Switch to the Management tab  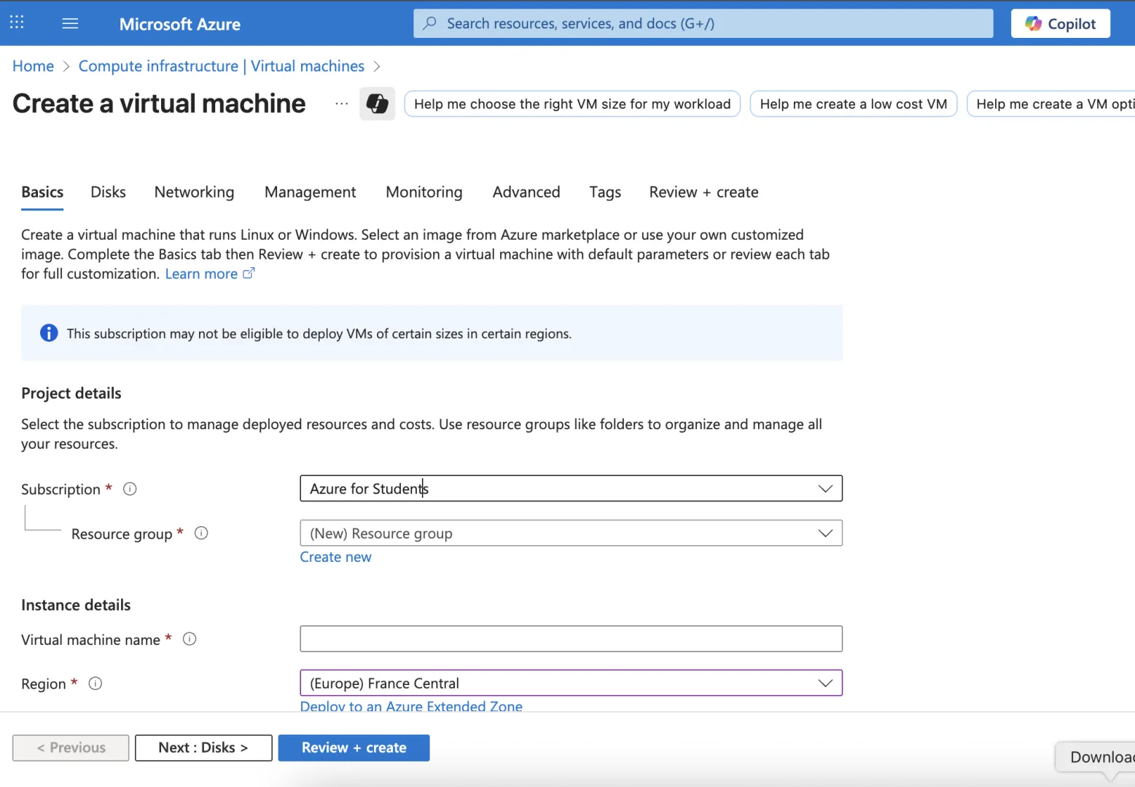(x=311, y=192)
